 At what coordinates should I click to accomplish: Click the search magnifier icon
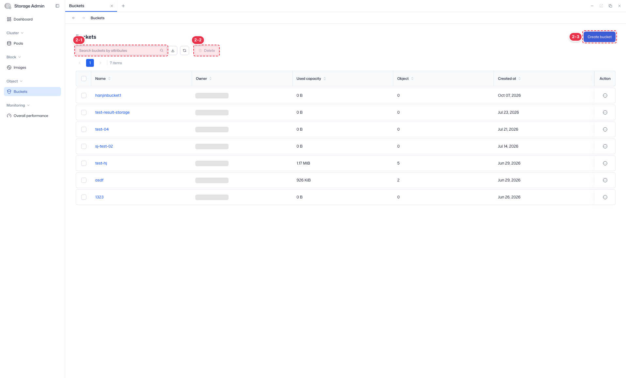[x=162, y=51]
